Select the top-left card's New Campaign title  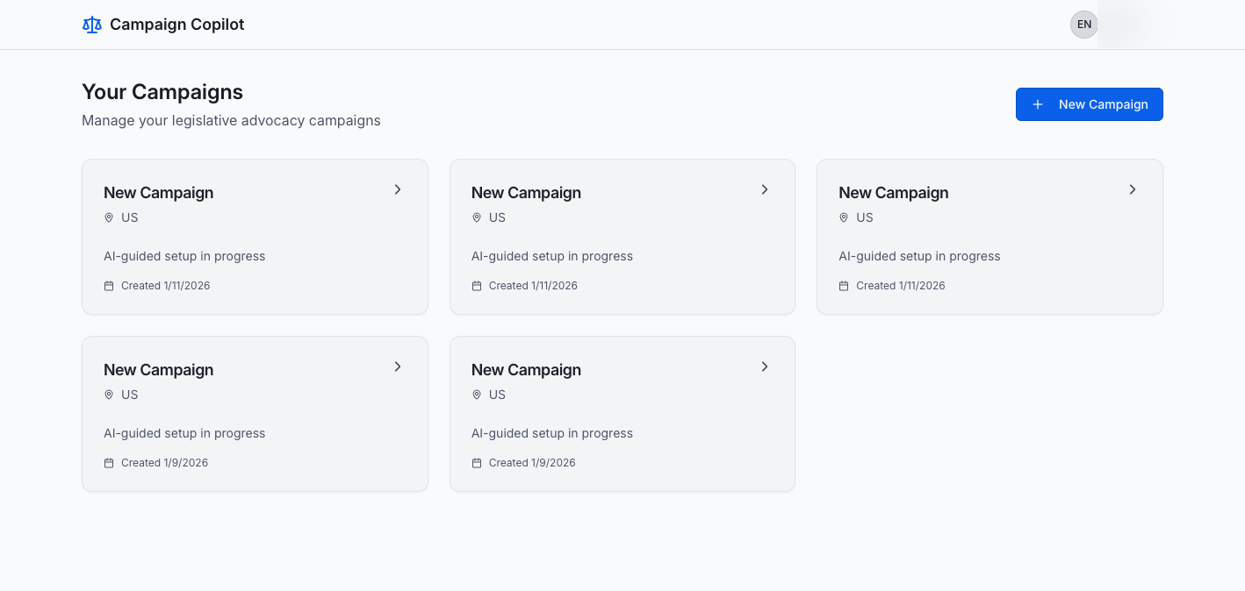coord(159,193)
